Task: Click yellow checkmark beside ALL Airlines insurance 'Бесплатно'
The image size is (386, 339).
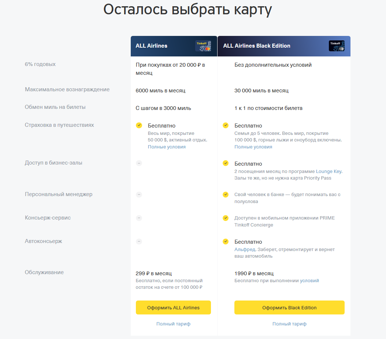Action: click(x=139, y=125)
